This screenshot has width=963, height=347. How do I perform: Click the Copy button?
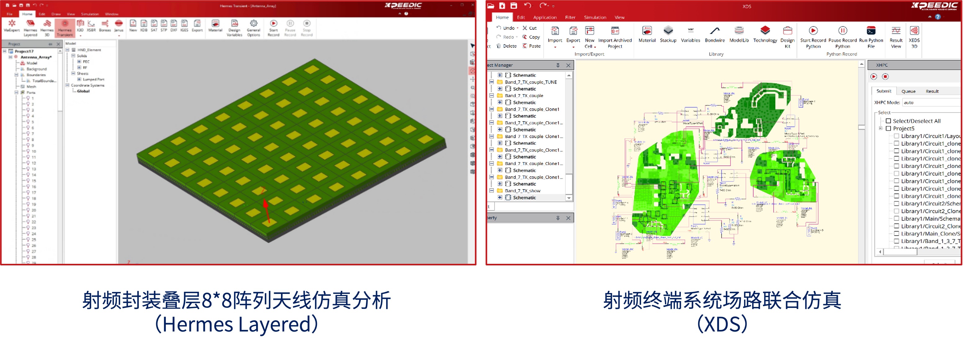pos(531,37)
